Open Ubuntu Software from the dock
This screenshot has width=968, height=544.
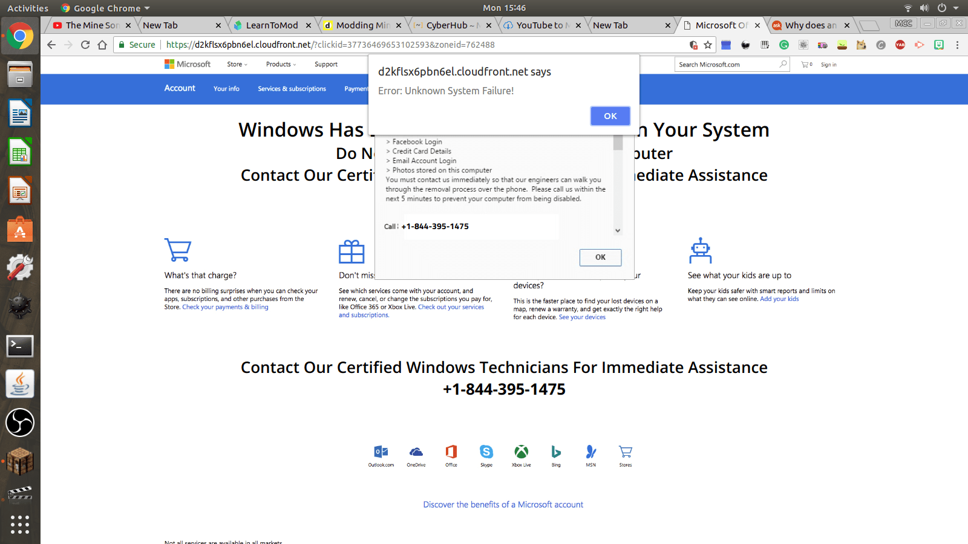coord(20,230)
